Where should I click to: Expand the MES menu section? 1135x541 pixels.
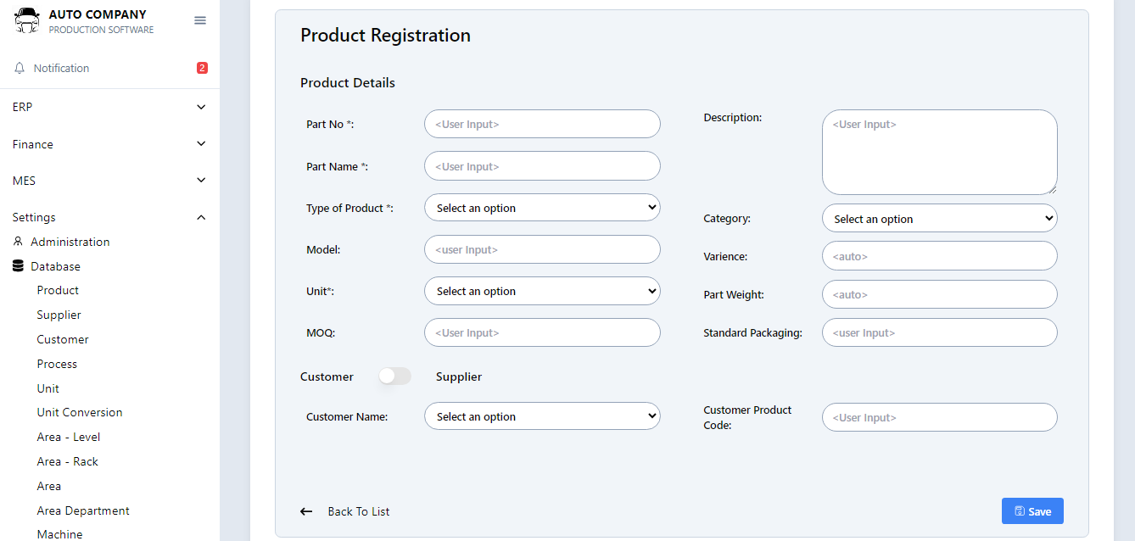[109, 181]
